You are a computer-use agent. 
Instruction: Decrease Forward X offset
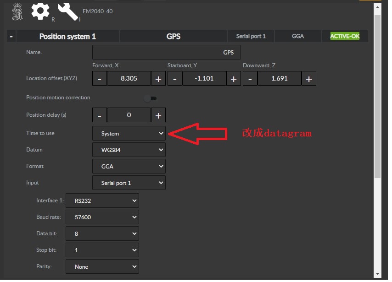point(100,79)
